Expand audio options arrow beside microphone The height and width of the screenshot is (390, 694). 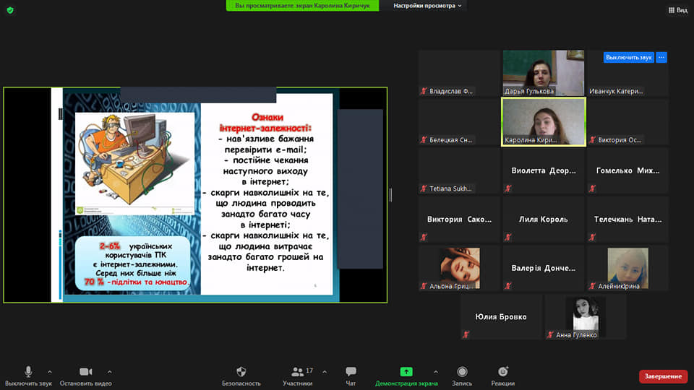(x=50, y=372)
